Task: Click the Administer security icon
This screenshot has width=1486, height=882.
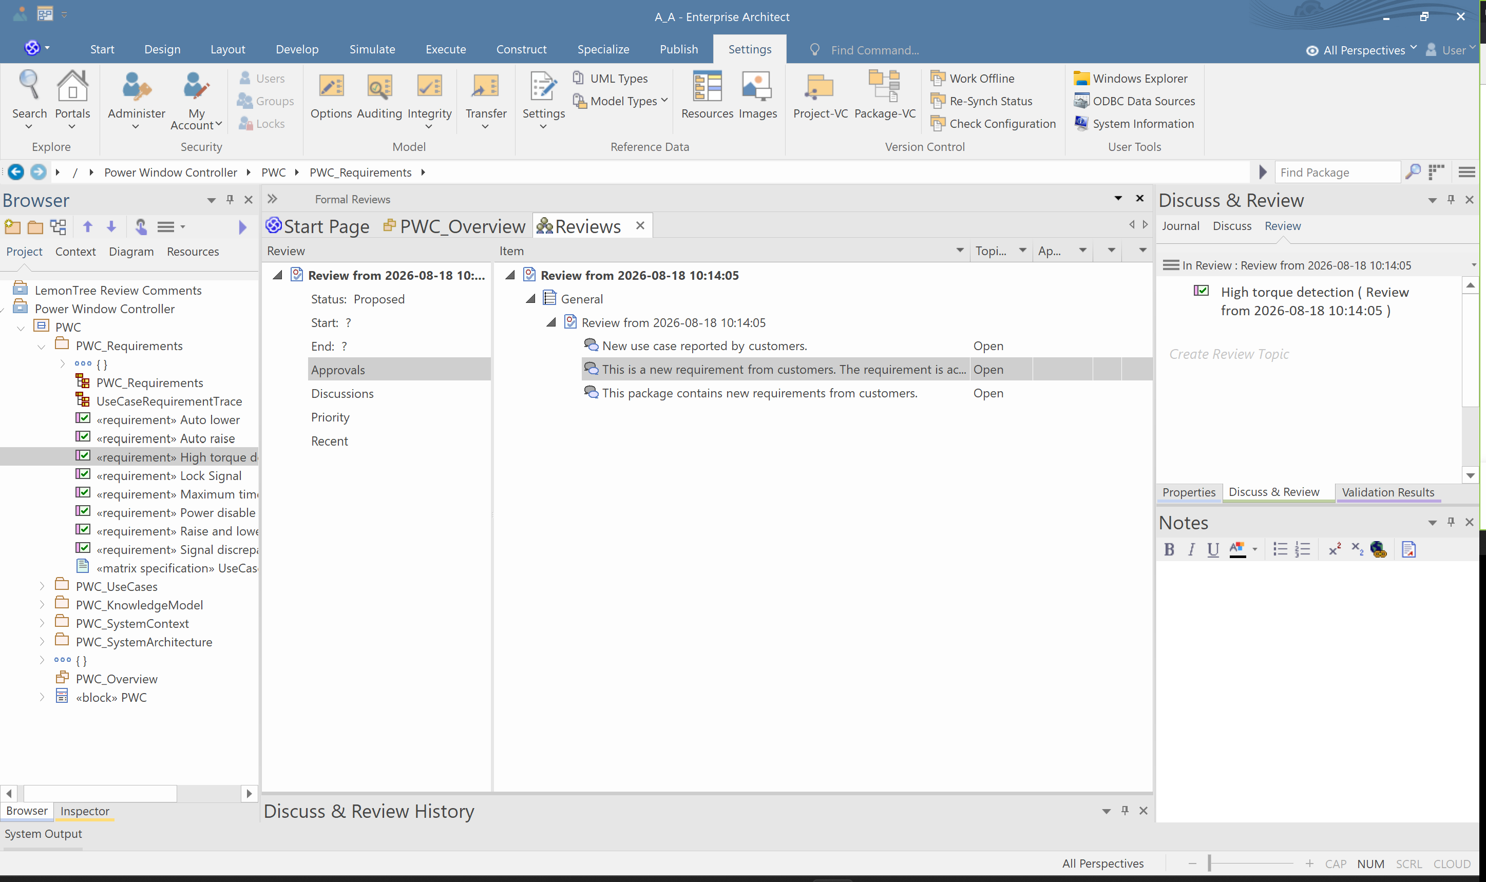Action: click(x=136, y=87)
